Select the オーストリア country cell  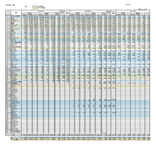coord(16,76)
